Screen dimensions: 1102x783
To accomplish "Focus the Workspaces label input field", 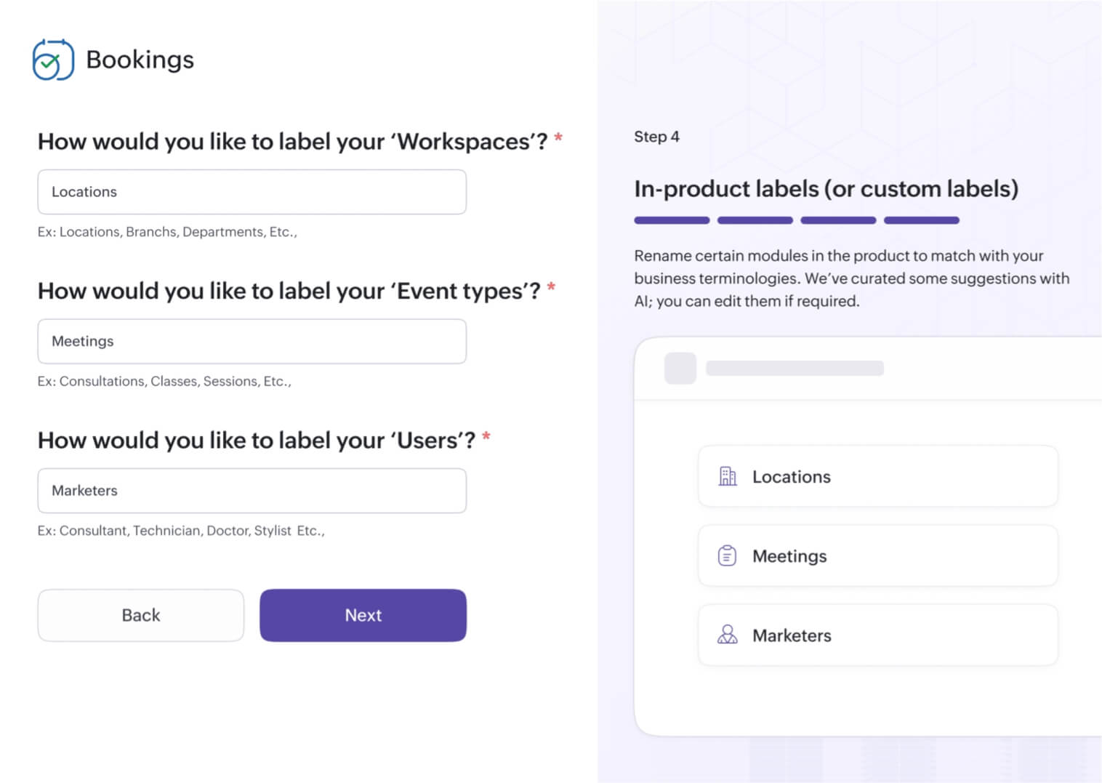I will (252, 192).
